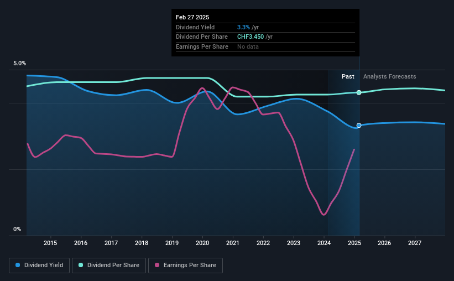Click the 2017 x-axis label

[111, 243]
